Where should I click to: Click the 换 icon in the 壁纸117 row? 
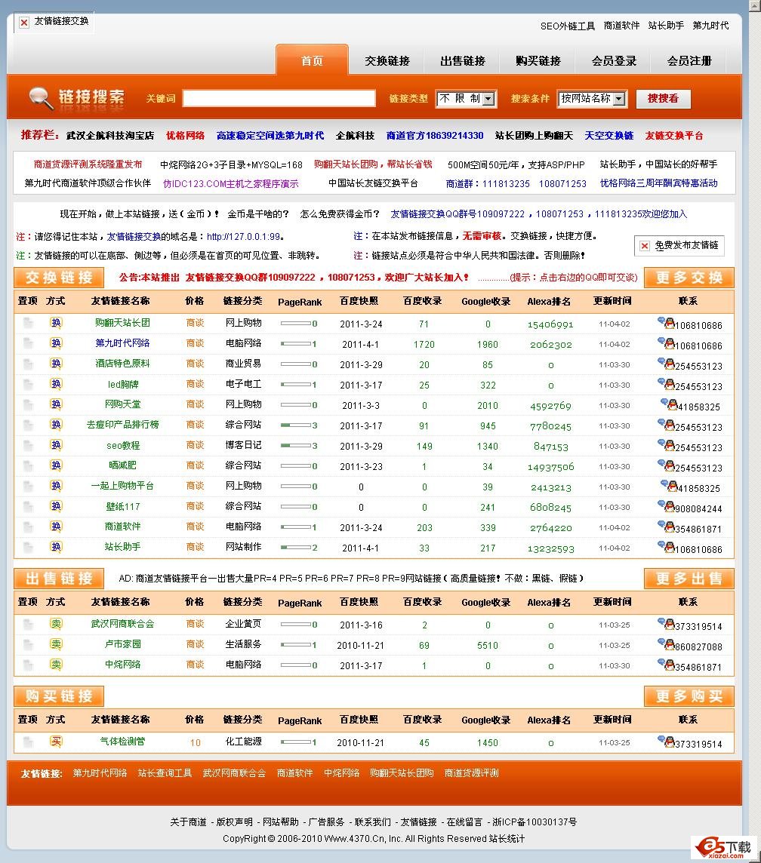(56, 505)
